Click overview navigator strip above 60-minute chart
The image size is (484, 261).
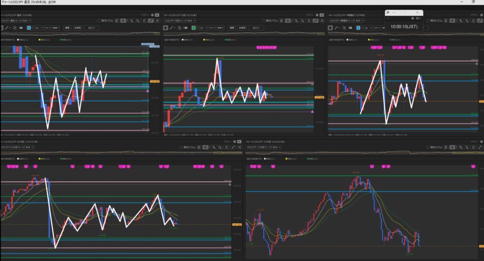(x=121, y=153)
